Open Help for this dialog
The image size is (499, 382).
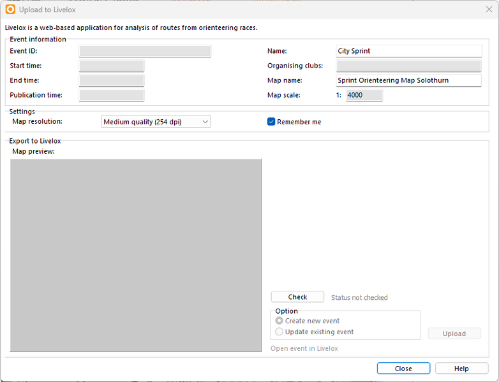(461, 369)
